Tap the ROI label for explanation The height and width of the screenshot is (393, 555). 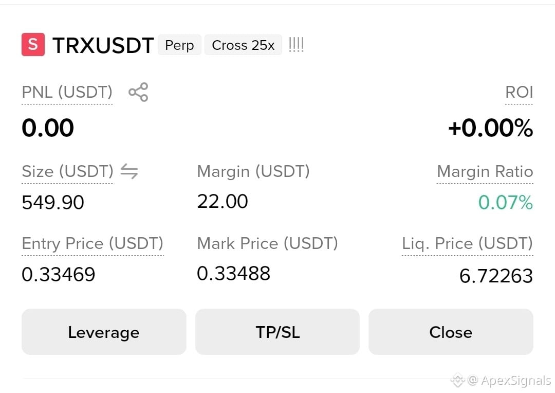(x=519, y=92)
